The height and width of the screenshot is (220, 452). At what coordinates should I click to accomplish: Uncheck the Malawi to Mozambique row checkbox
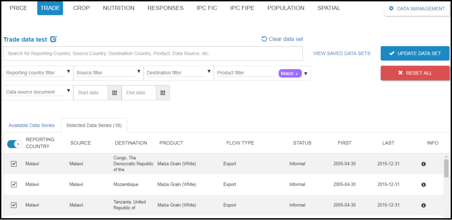coord(14,184)
